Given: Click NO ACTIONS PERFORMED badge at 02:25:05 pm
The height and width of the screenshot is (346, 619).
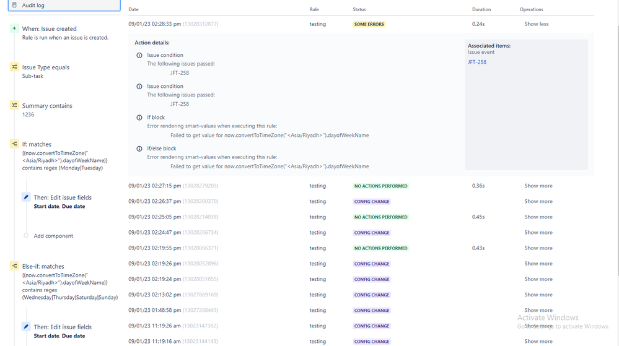Looking at the screenshot, I should (x=380, y=217).
